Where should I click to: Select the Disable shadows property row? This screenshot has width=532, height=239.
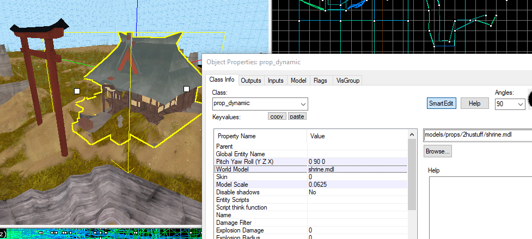(x=311, y=192)
